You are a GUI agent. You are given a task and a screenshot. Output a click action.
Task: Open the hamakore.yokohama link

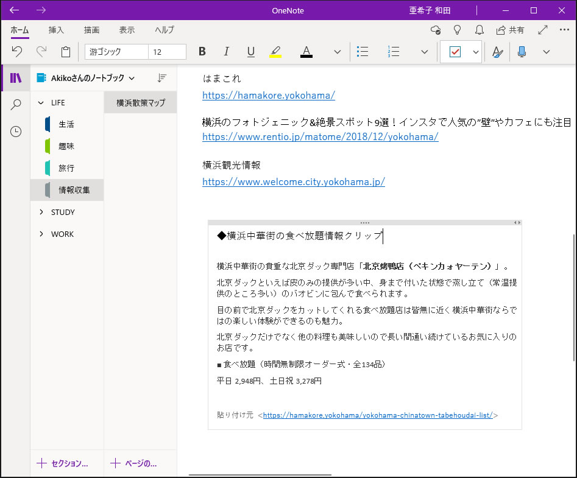point(268,96)
